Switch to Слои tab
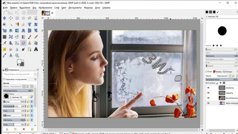The height and width of the screenshot is (134, 238). (x=209, y=71)
